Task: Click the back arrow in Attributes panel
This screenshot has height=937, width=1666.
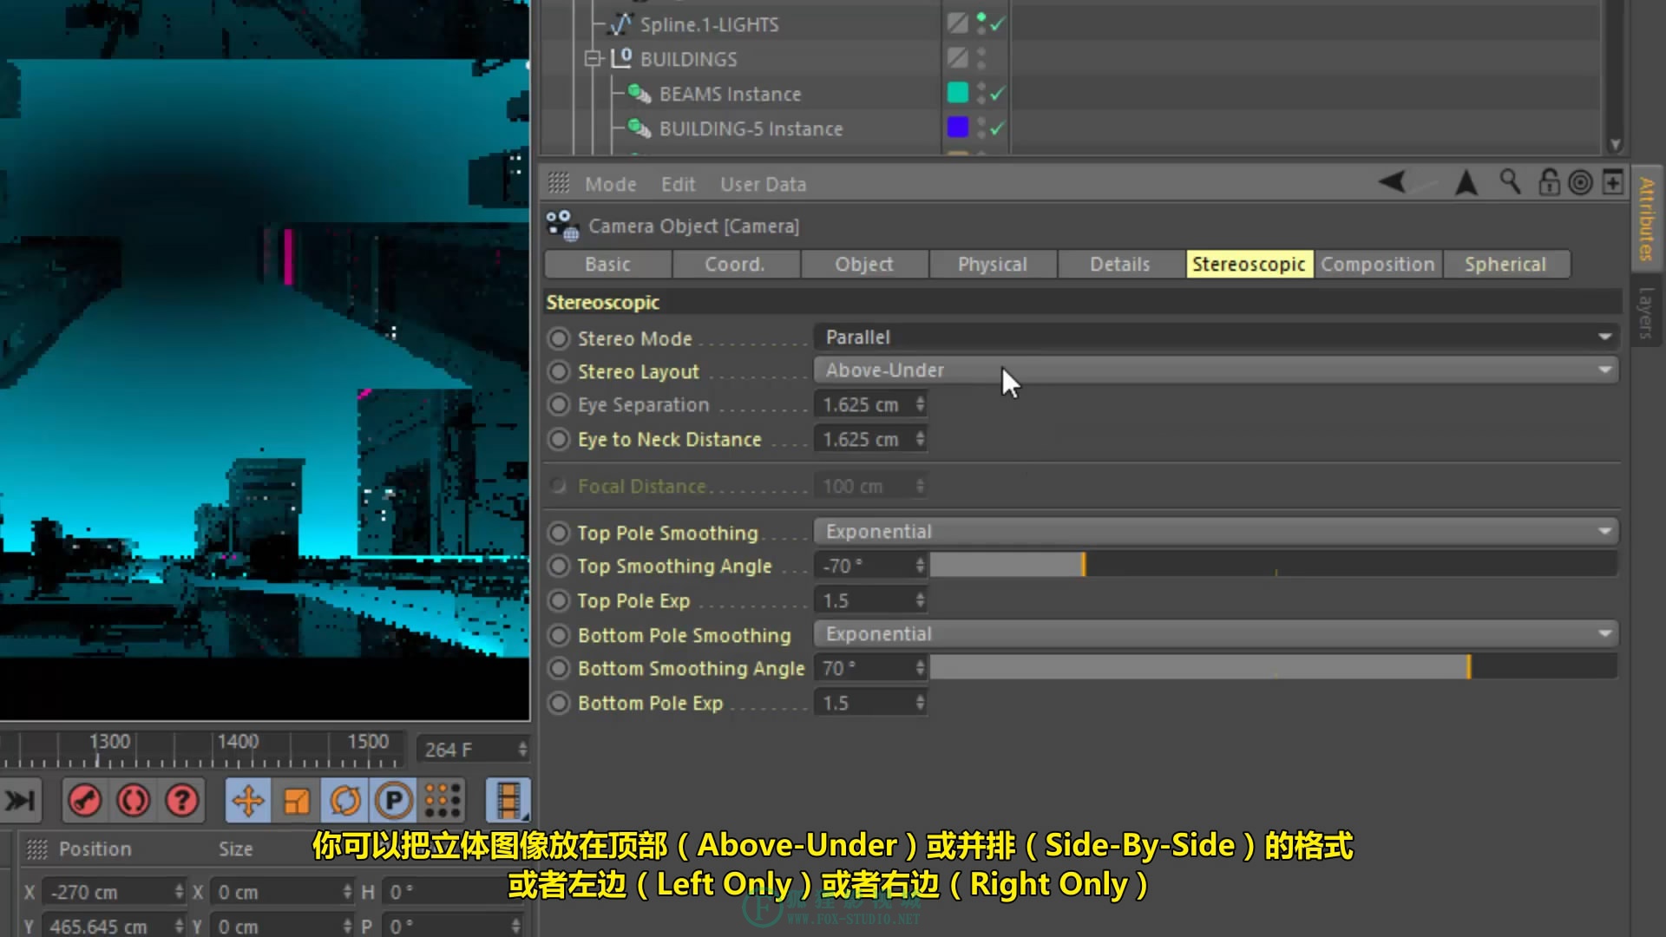Action: coord(1394,182)
